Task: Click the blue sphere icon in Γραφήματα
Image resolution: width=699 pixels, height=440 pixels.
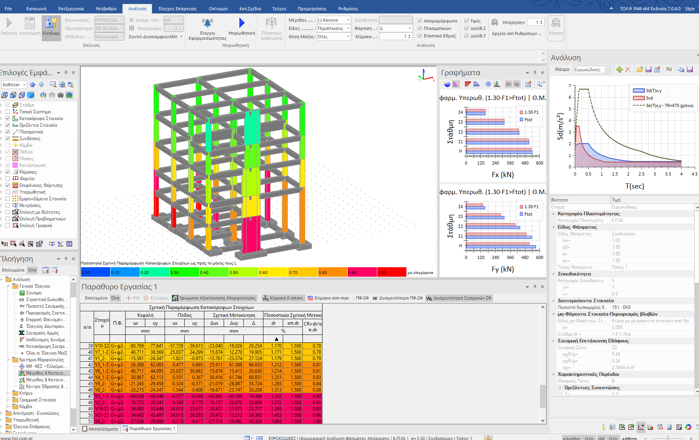Action: tap(447, 84)
